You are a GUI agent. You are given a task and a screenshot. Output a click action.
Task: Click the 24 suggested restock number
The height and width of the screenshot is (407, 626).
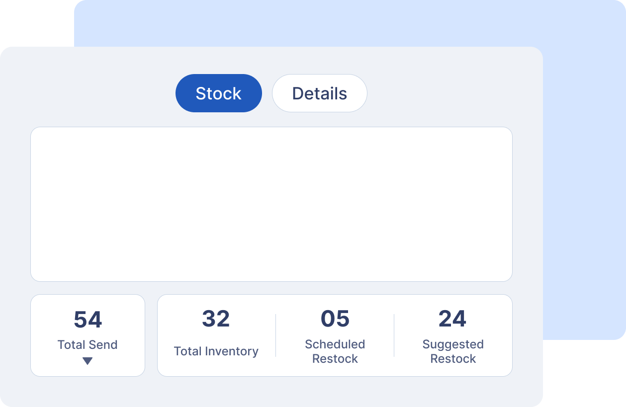[x=452, y=319]
